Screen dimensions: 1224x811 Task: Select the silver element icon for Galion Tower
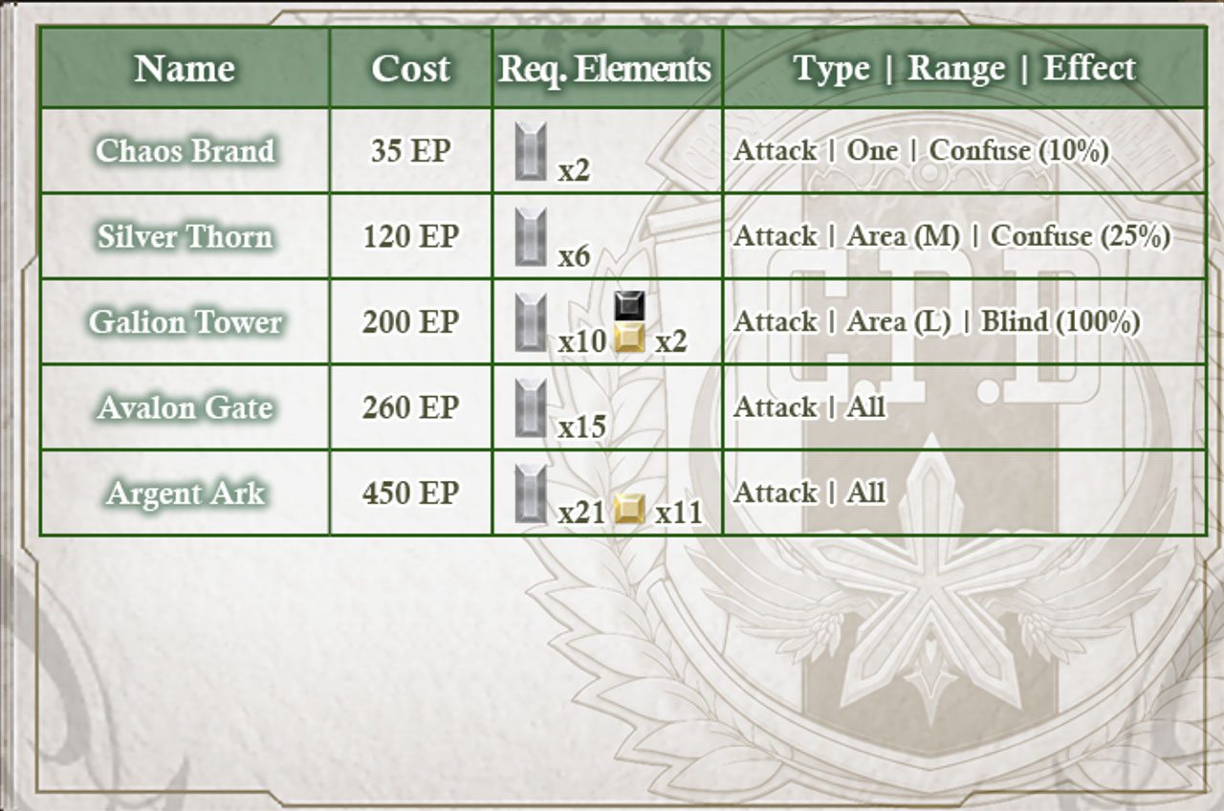pos(531,322)
